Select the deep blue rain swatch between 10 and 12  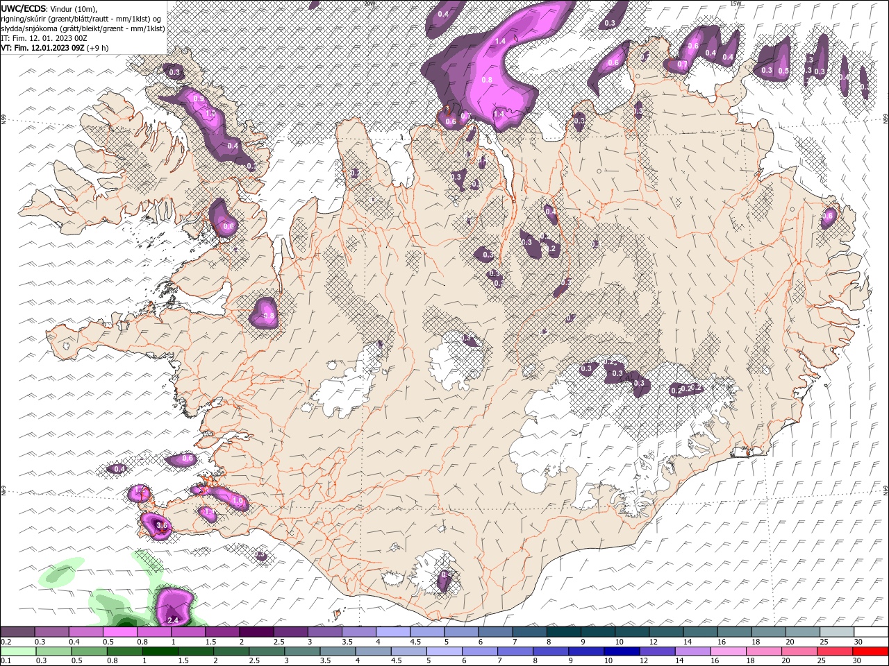point(622,651)
